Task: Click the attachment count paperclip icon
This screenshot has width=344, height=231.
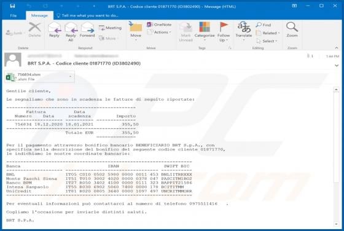Action: [308, 56]
